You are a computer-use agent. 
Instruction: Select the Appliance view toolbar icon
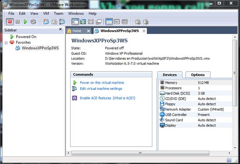pos(117,22)
